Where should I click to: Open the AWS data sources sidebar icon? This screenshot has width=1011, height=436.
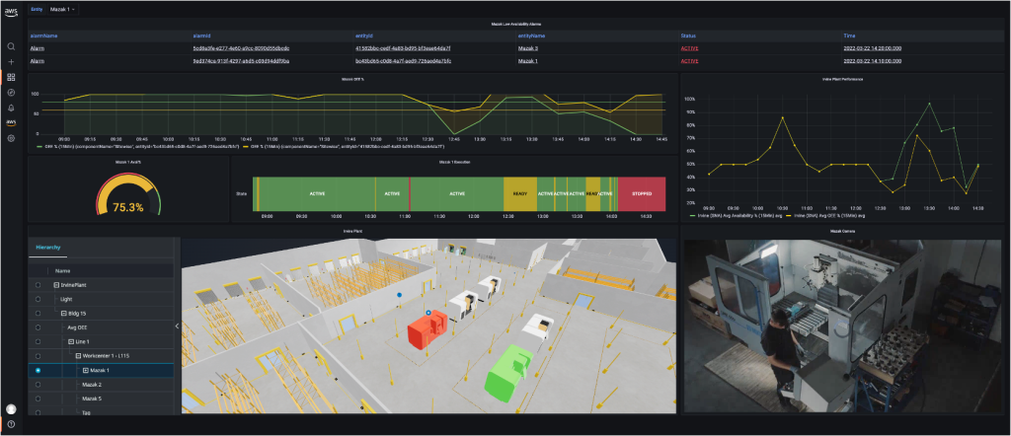click(11, 123)
